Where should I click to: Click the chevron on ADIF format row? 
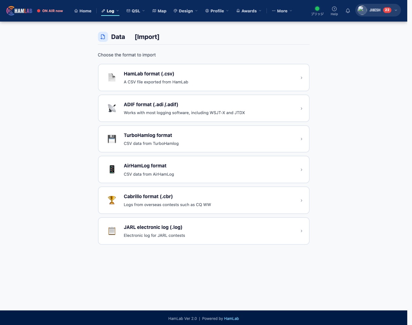point(301,108)
